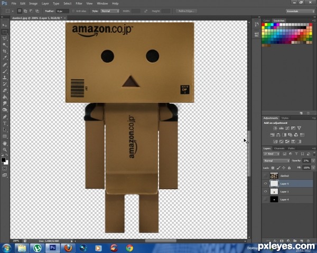Screen dimensions: 317x253
Task: Add a Curves adjustment
Action: coord(287,128)
